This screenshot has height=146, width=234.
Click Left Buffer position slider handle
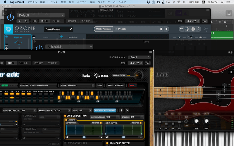84,137
